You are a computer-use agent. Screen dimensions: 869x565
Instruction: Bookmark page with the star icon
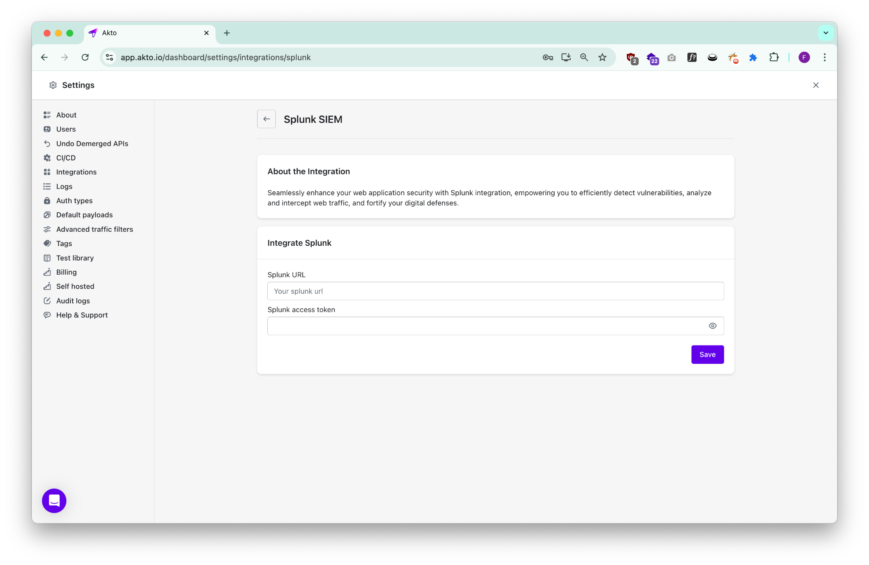tap(602, 57)
